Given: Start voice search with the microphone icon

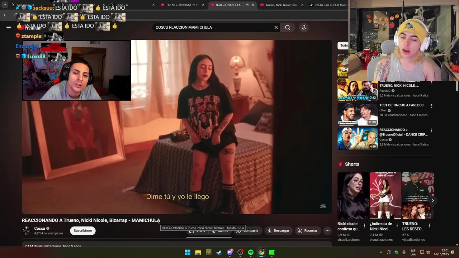Looking at the screenshot, I should click(x=304, y=28).
